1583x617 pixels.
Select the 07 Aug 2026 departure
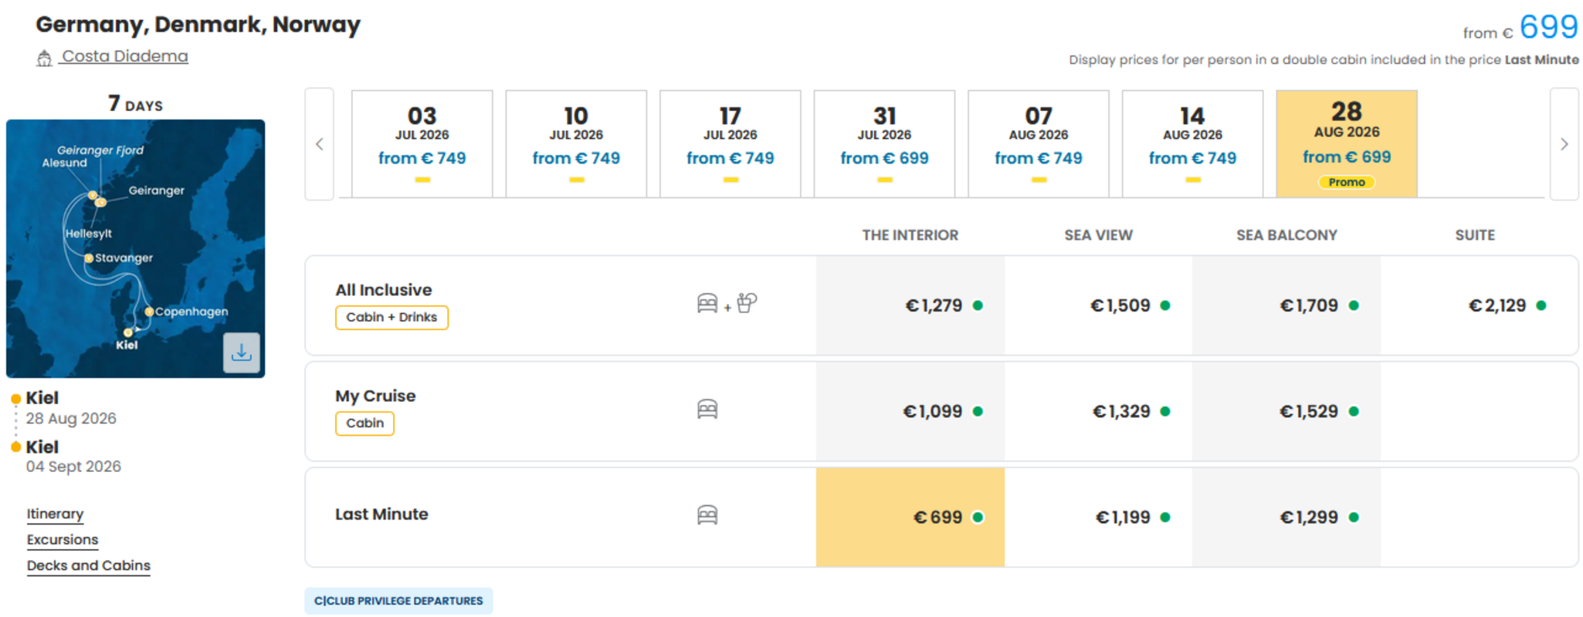(x=1039, y=143)
